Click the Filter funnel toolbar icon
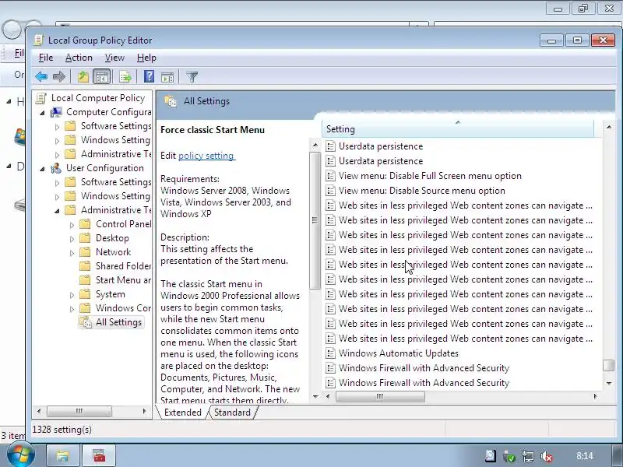The image size is (623, 467). click(192, 76)
